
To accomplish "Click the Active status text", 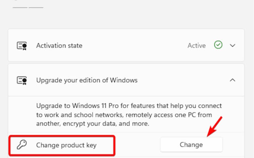I will click(x=196, y=45).
